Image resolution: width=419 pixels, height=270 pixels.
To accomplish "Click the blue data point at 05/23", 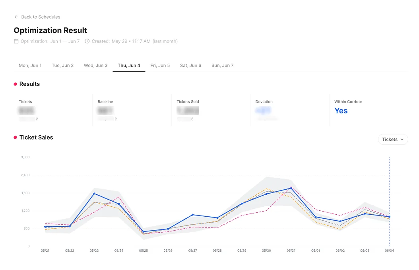I will pyautogui.click(x=94, y=194).
